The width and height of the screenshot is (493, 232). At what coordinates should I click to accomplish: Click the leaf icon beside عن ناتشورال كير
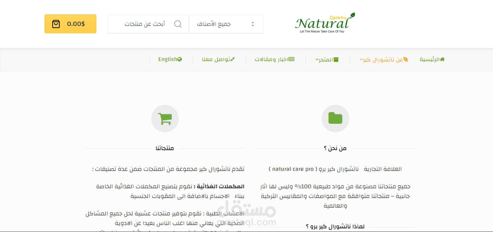point(406,59)
